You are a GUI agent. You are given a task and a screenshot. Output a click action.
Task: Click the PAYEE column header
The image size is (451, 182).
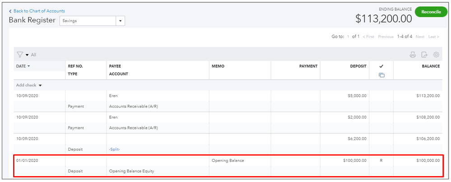(115, 66)
